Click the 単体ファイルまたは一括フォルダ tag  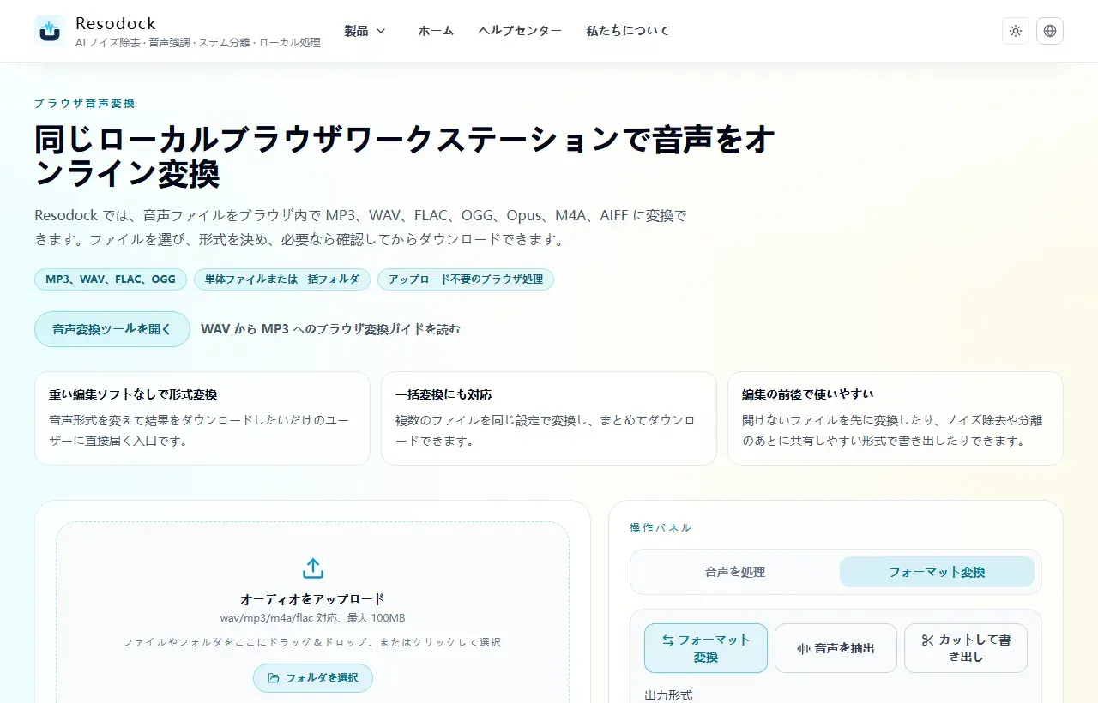pyautogui.click(x=282, y=279)
